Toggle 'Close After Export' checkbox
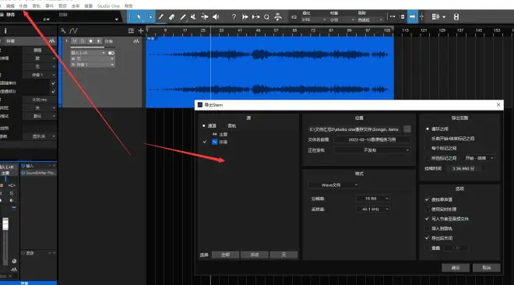The width and height of the screenshot is (514, 285). point(427,237)
